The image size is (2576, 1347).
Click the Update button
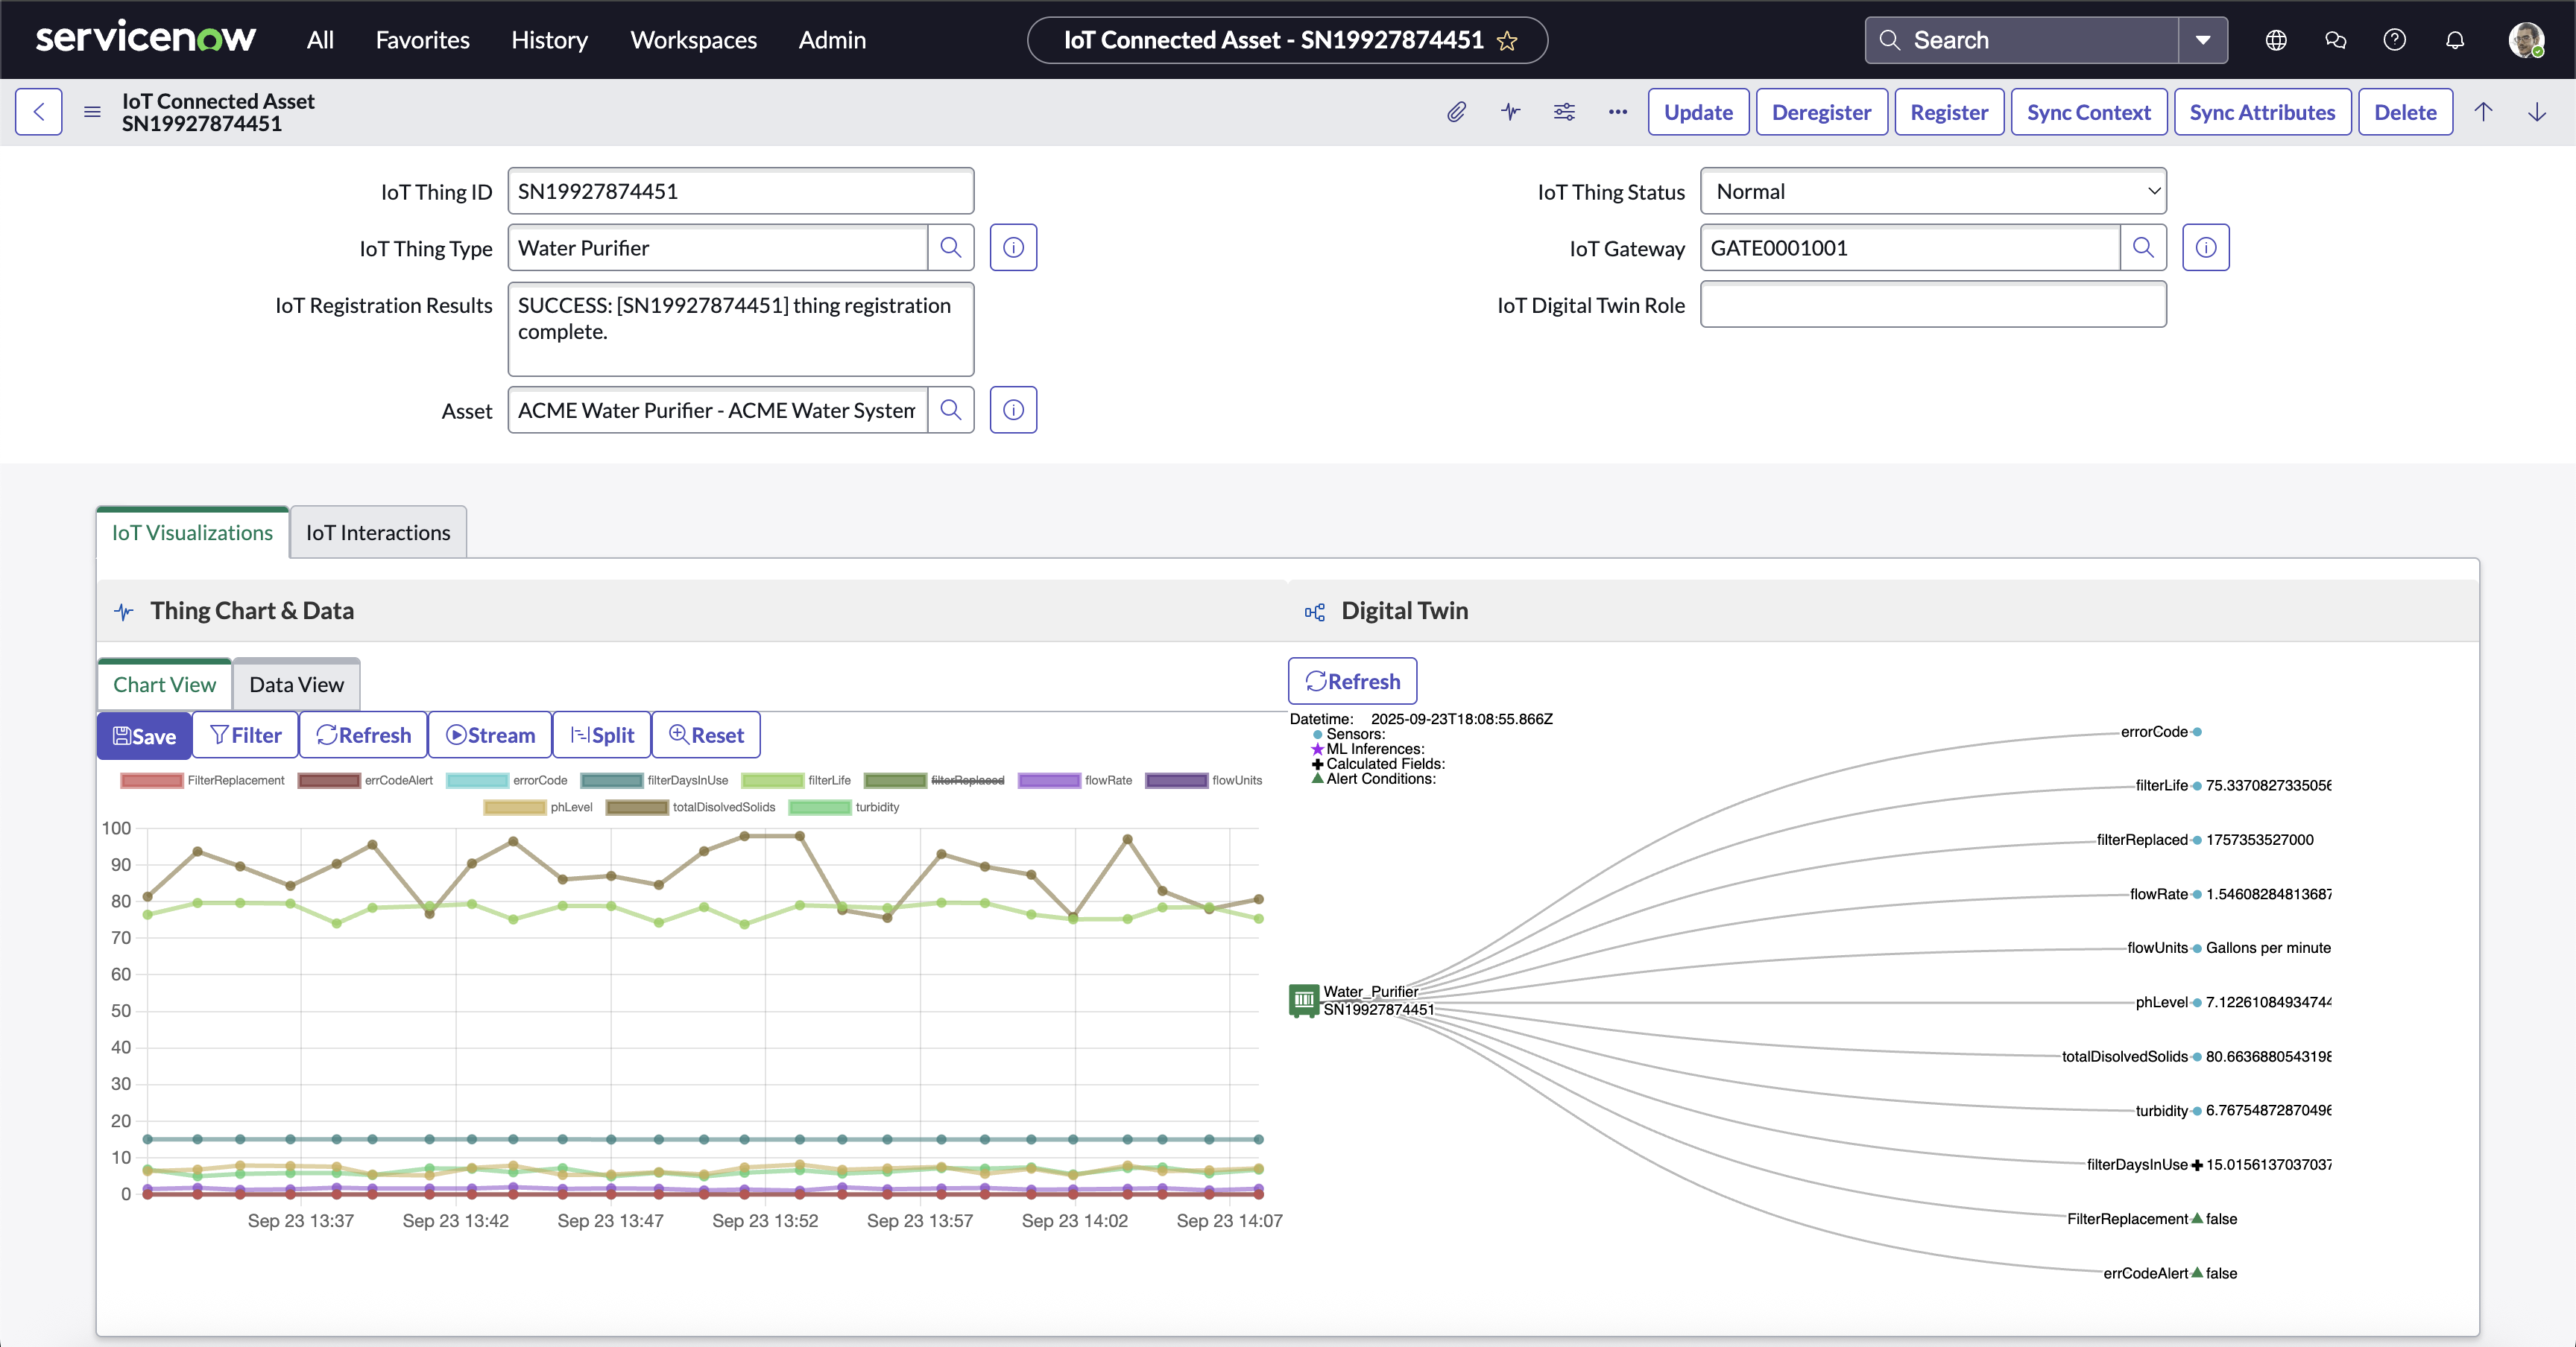[x=1698, y=112]
